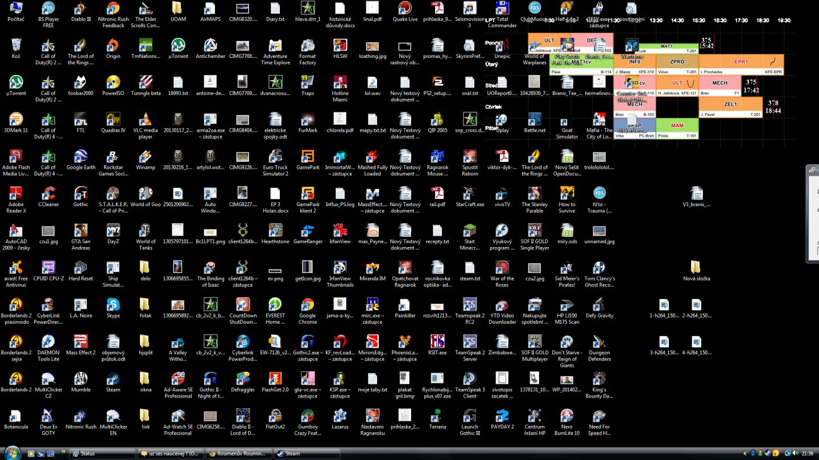Switch to Roumenův Rouming Chrome taskbar window

238,453
